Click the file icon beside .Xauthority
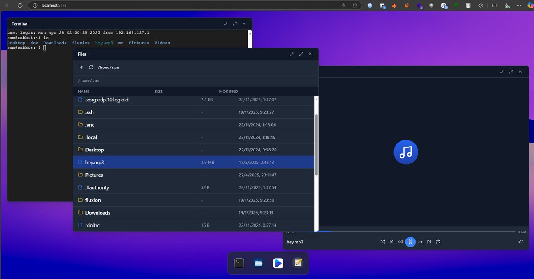Image resolution: width=534 pixels, height=279 pixels. click(x=81, y=187)
